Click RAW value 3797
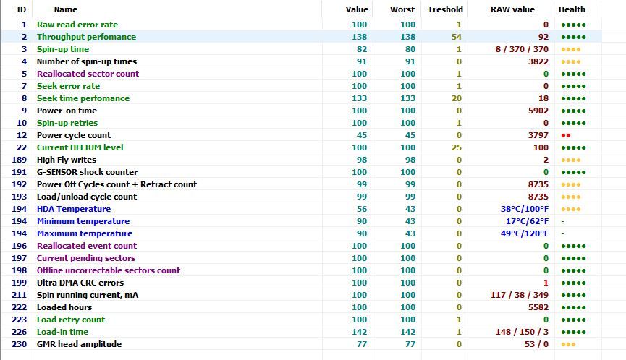626x360 pixels. tap(538, 136)
